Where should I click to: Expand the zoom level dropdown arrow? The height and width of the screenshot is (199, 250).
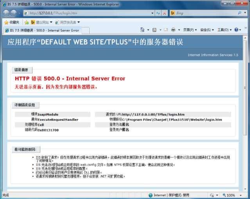[241, 195]
